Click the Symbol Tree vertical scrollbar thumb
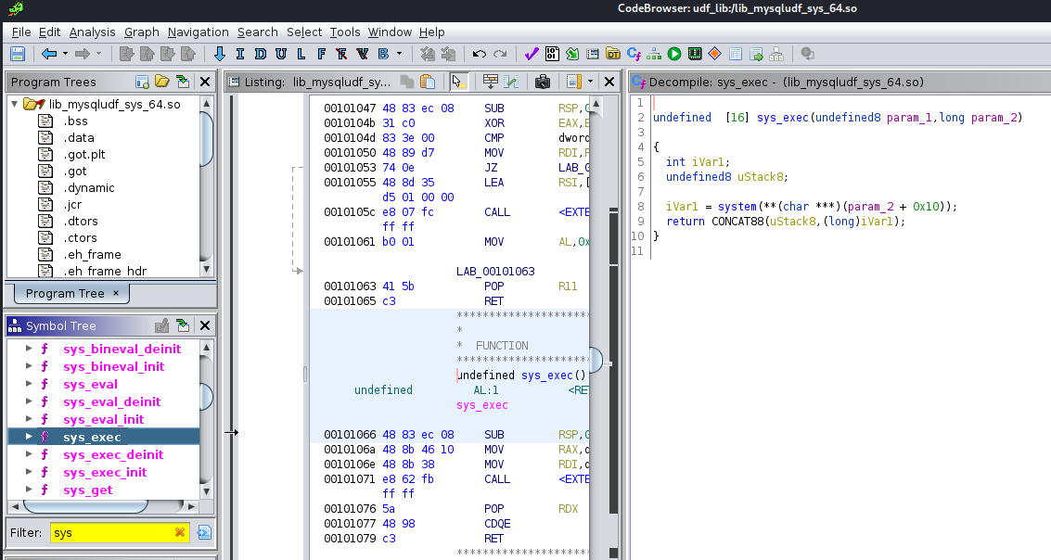 click(206, 395)
